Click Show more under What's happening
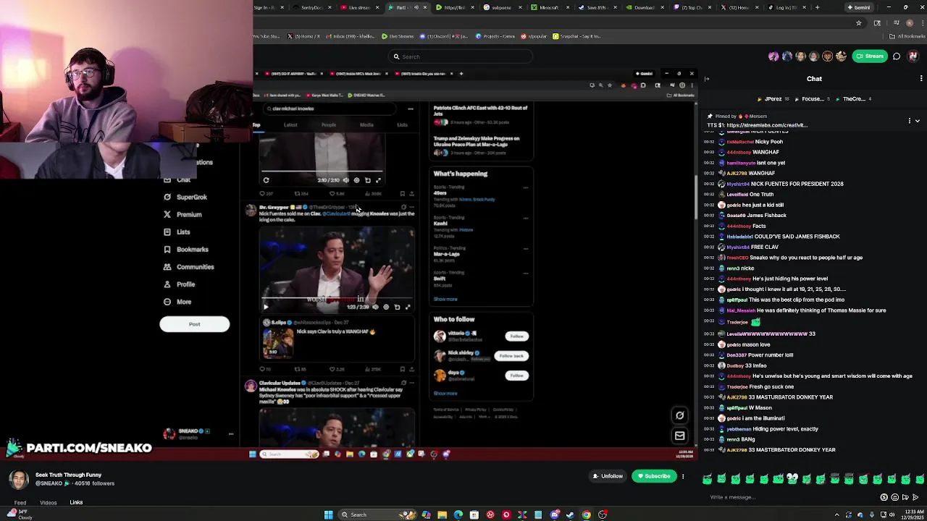The width and height of the screenshot is (927, 521). pyautogui.click(x=445, y=299)
